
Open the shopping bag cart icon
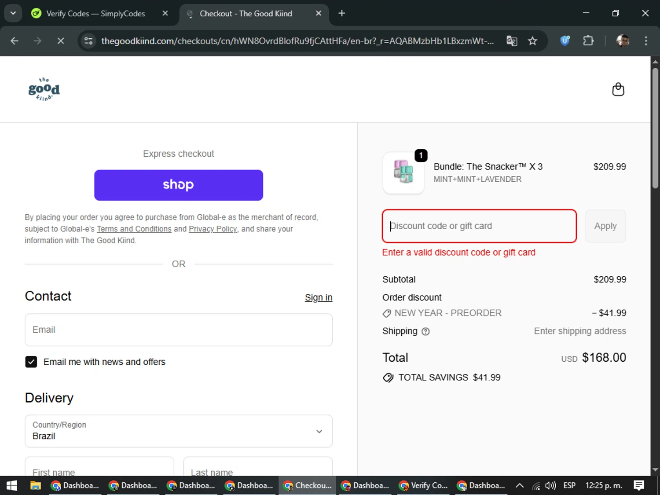point(618,89)
